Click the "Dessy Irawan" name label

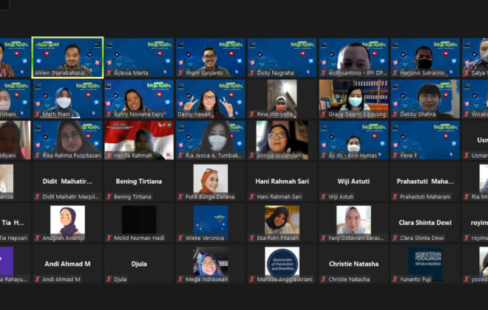[194, 114]
